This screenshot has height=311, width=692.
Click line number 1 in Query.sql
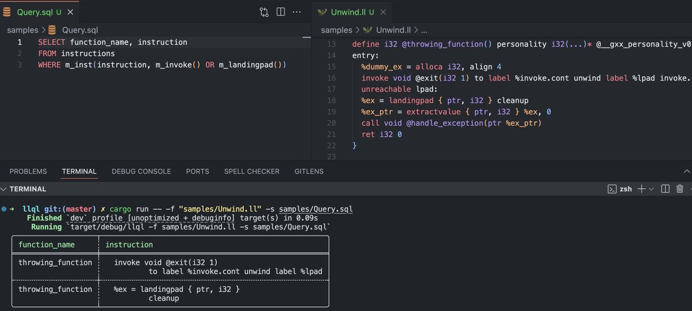20,42
